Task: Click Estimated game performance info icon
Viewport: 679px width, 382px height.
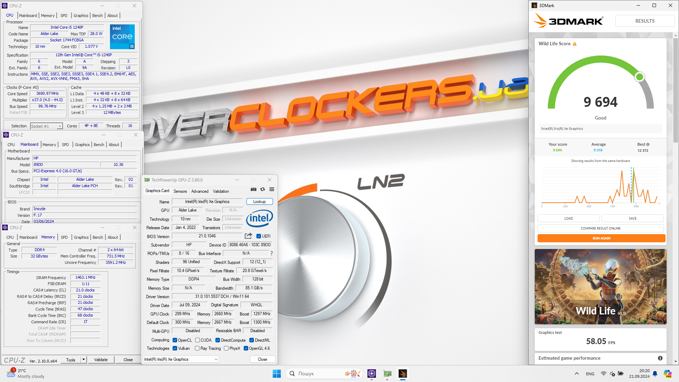Action: click(660, 358)
